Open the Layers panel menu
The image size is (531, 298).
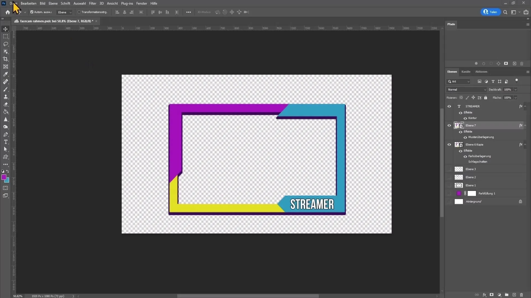528,72
